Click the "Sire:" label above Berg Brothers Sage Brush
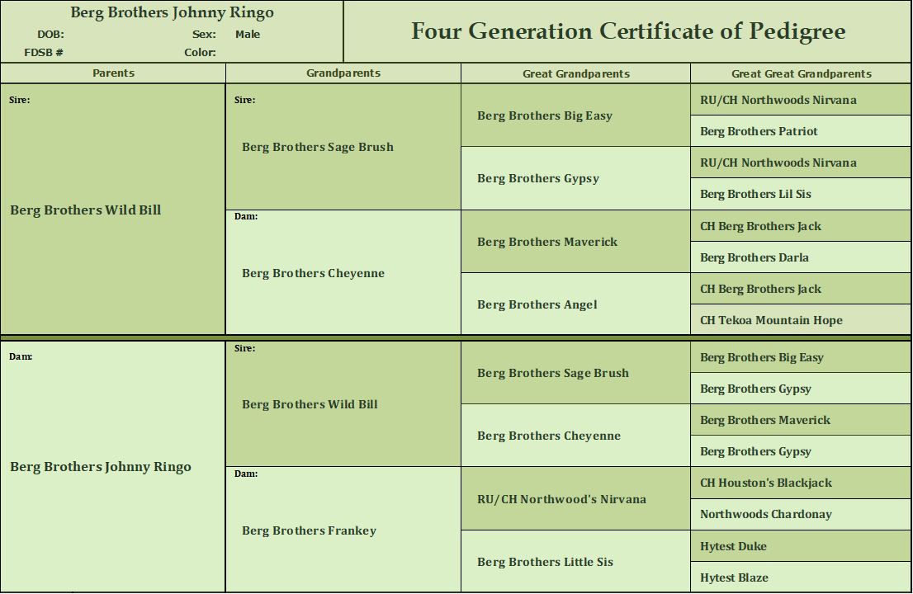Screen dimensions: 913x594 [244, 100]
